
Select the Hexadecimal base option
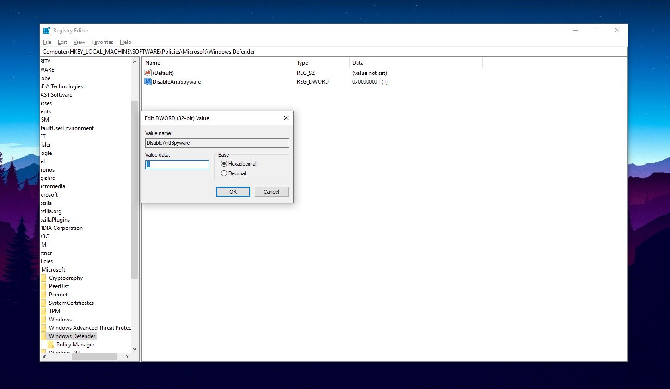(x=224, y=164)
